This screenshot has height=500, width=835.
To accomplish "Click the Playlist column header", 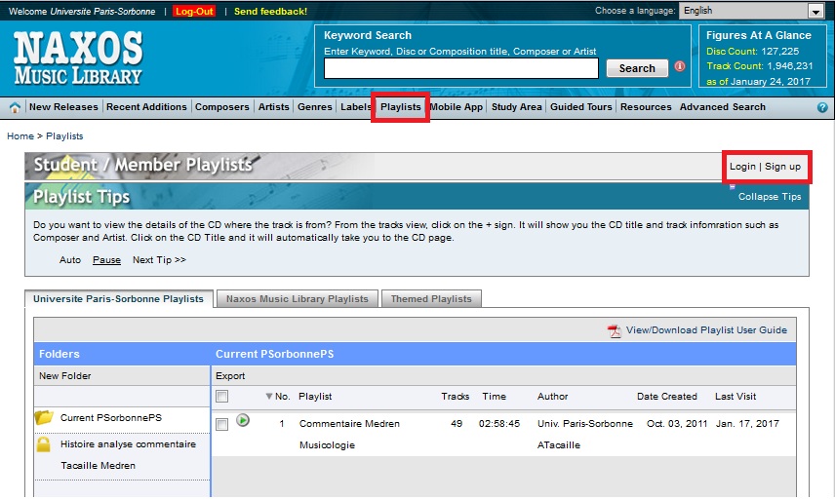I will click(x=315, y=397).
